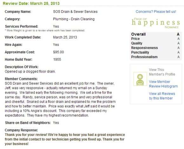Select the Responsiveness grade row

155,48
